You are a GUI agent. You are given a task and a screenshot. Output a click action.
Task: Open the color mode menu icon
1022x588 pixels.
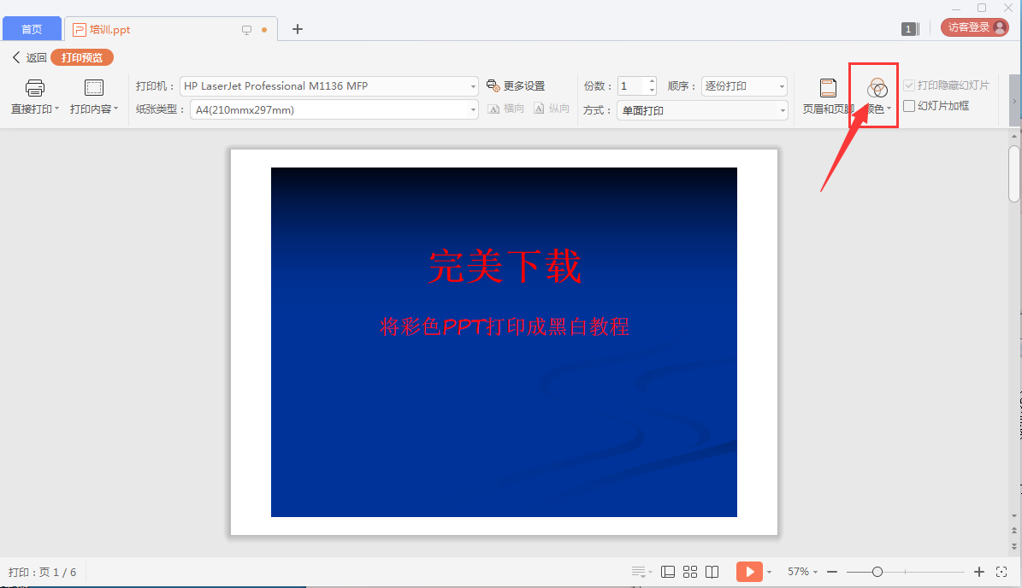click(877, 88)
